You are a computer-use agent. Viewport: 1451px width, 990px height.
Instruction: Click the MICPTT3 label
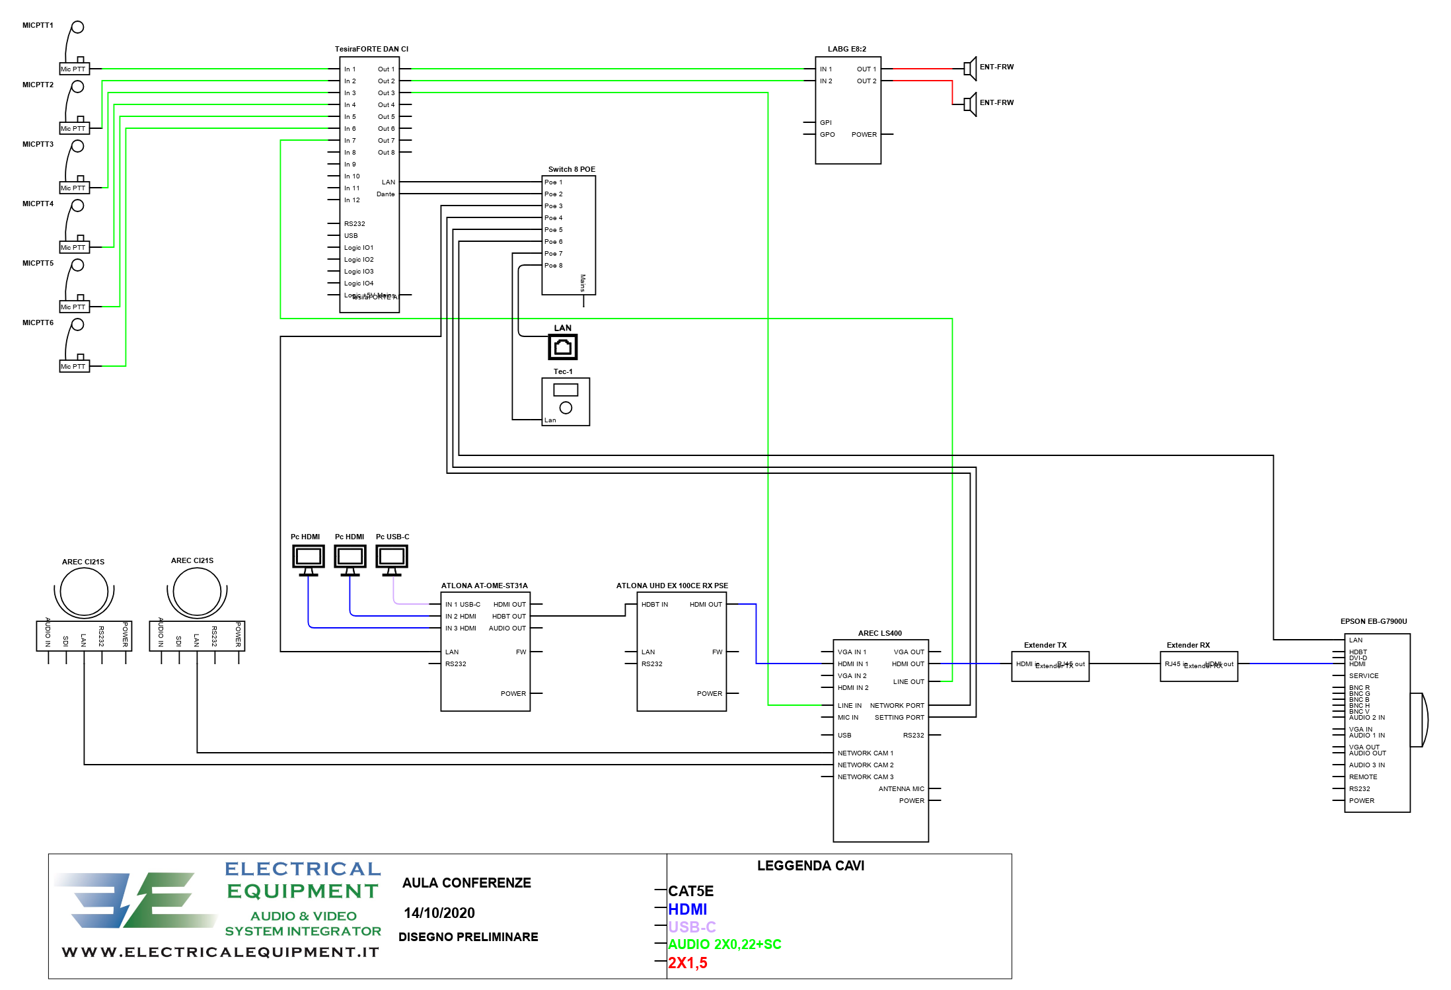pos(38,144)
